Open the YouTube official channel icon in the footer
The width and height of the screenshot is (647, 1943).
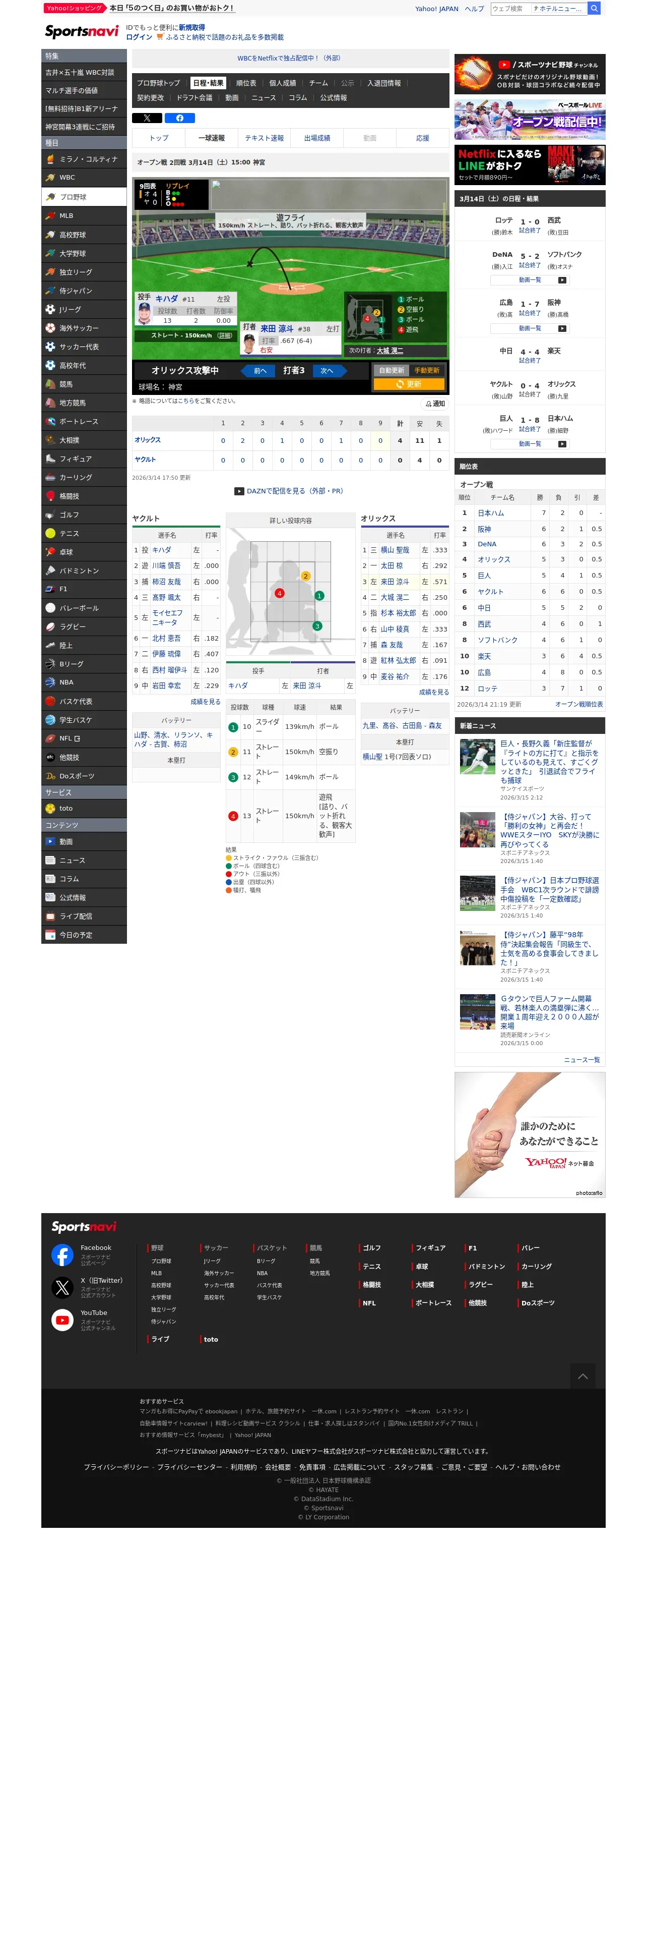click(62, 1319)
